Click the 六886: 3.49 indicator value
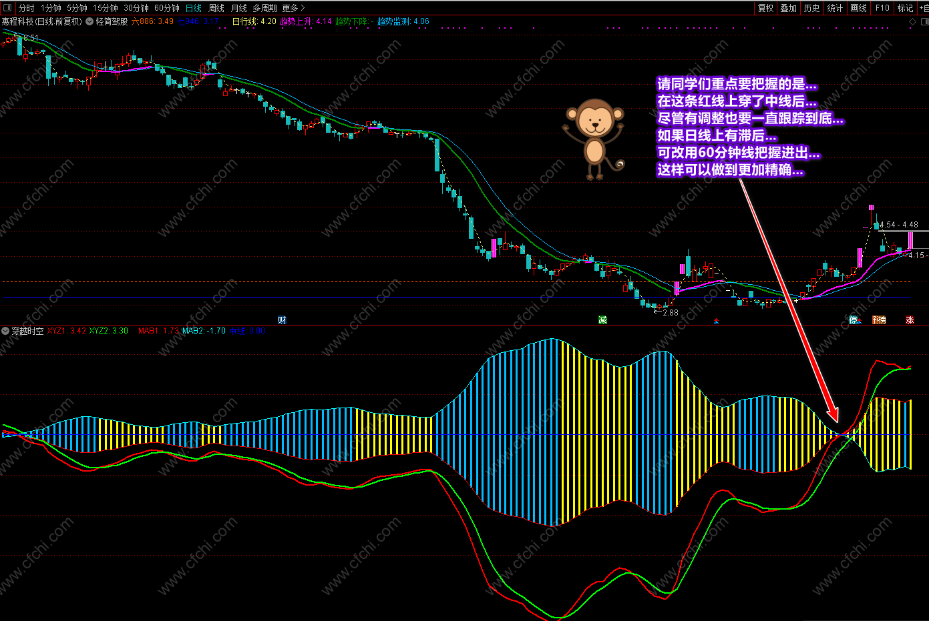The width and height of the screenshot is (929, 621). click(x=152, y=21)
